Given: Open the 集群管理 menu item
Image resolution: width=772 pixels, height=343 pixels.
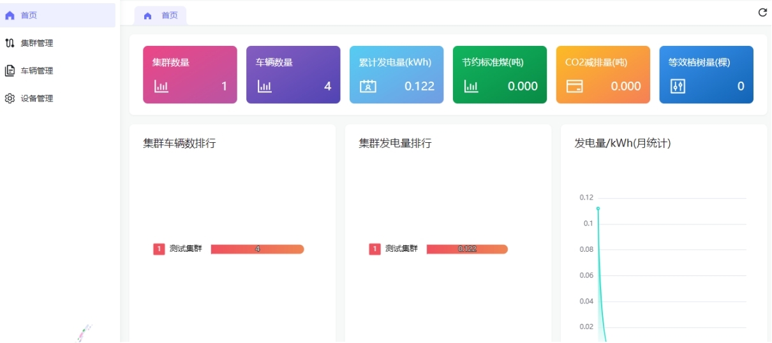Looking at the screenshot, I should (x=37, y=43).
